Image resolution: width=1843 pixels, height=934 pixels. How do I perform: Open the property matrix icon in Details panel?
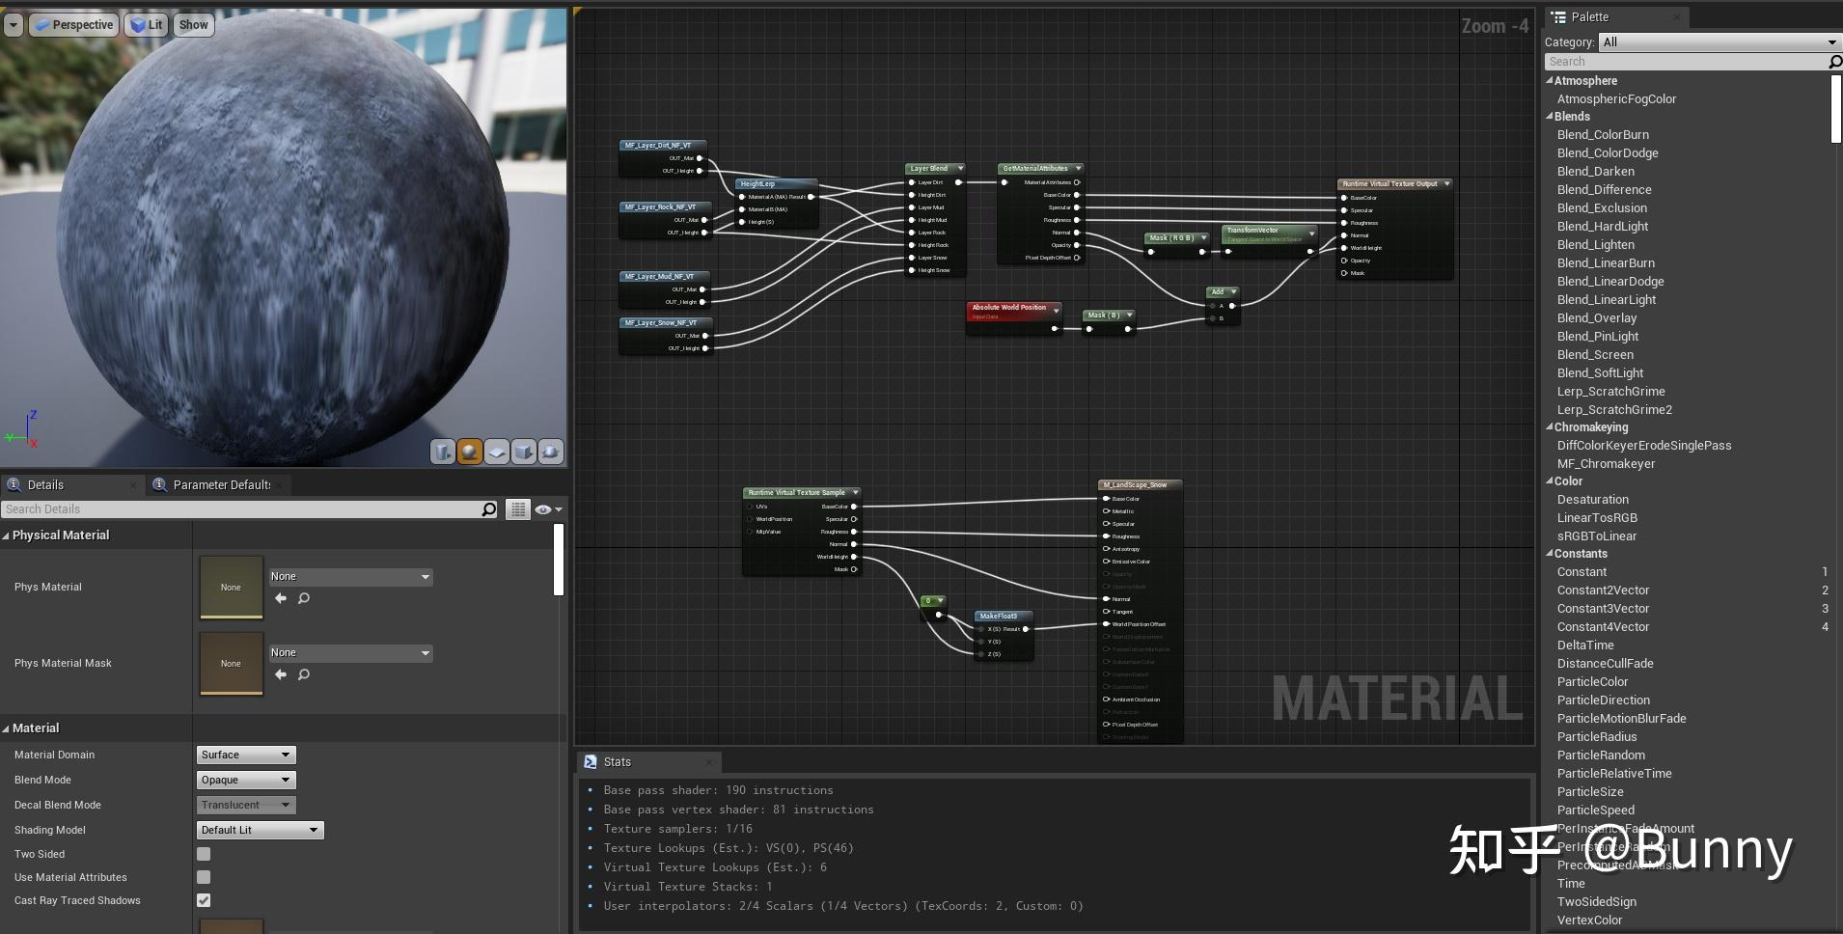coord(519,508)
